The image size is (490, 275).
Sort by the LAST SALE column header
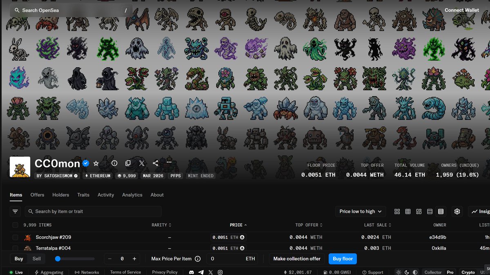click(x=378, y=225)
